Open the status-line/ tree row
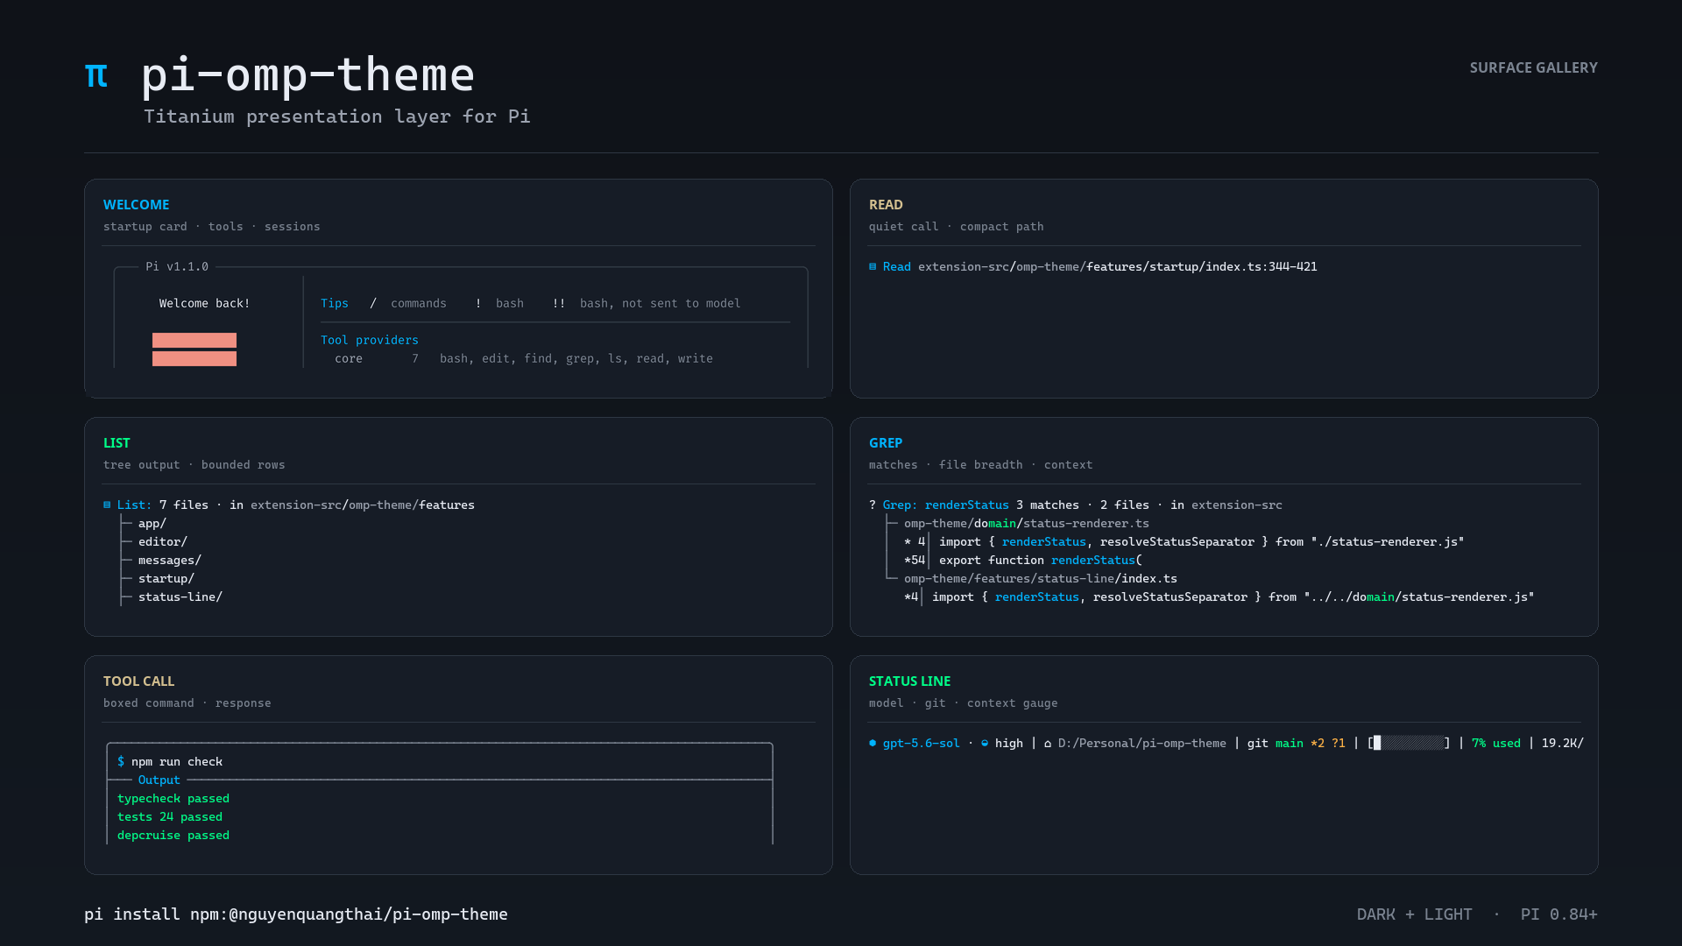 click(180, 597)
